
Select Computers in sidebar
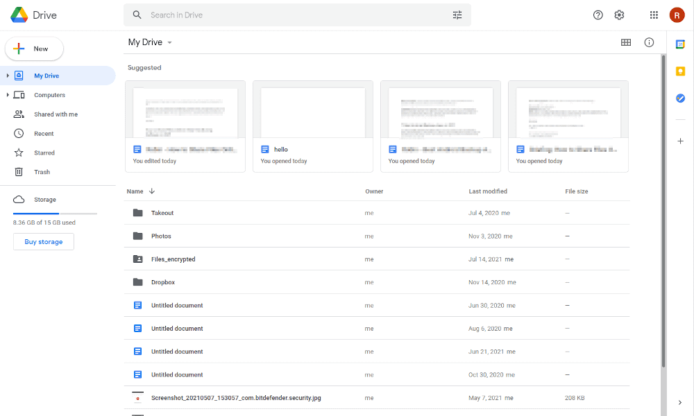click(58, 94)
